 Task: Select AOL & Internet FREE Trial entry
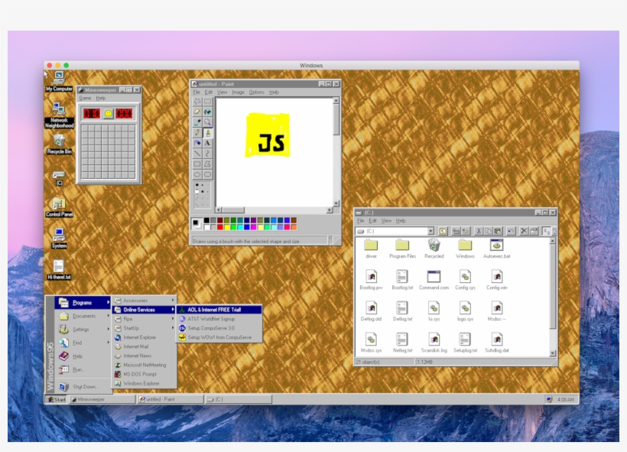[219, 310]
